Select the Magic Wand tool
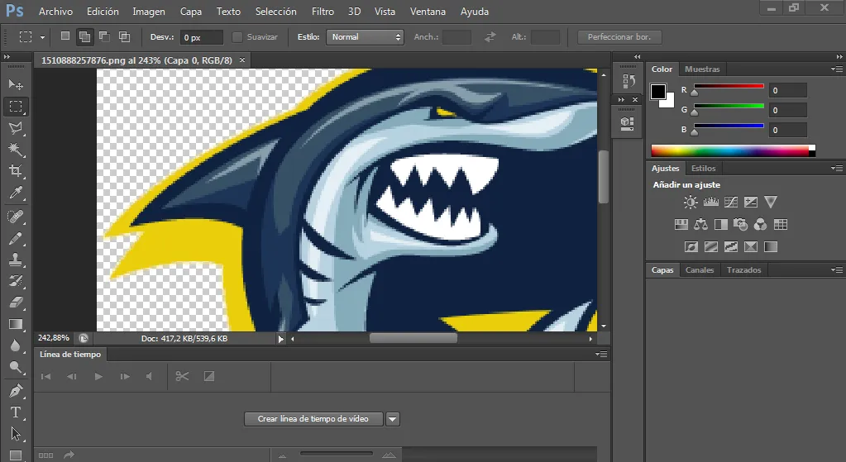846x462 pixels. click(x=16, y=150)
